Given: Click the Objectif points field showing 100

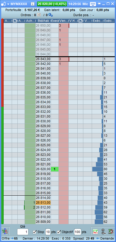Looking at the screenshot, I should [x=78, y=232].
